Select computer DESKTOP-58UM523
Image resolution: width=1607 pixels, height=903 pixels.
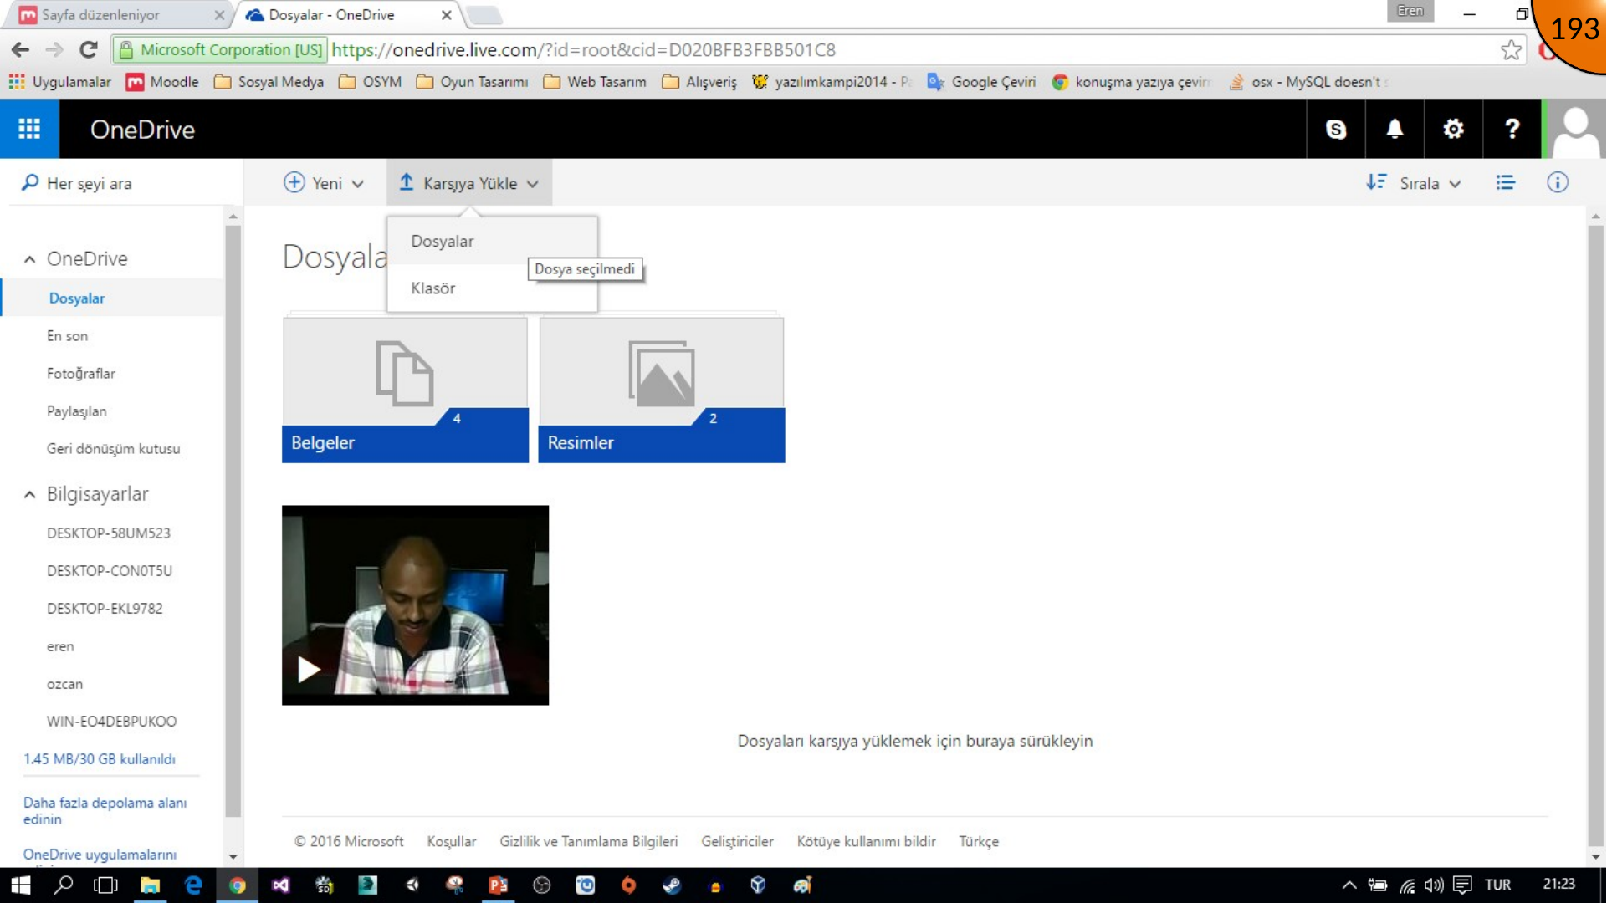[x=109, y=533]
